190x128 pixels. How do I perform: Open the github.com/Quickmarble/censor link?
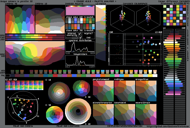tap(168, 127)
